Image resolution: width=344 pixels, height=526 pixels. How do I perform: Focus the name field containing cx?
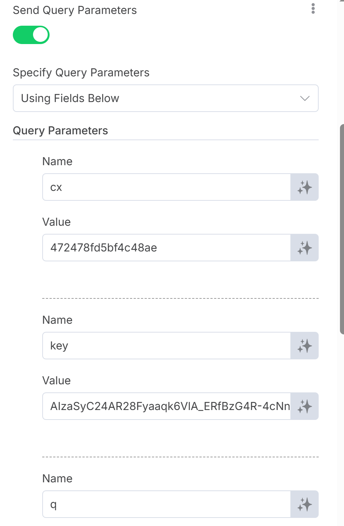167,187
